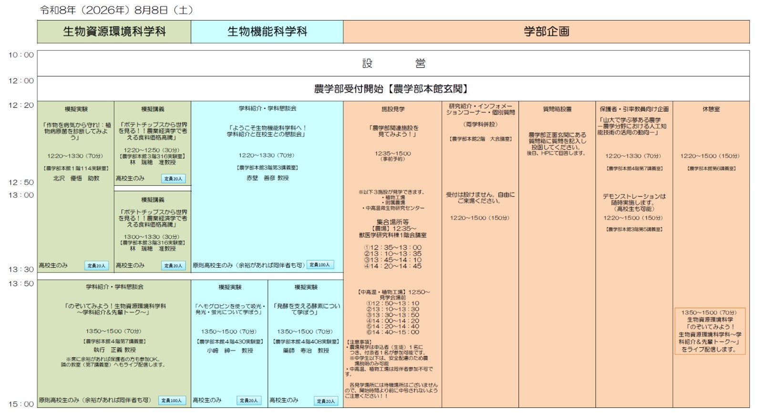Click the name 執行 正義 教授
The width and height of the screenshot is (763, 417).
pos(114,350)
